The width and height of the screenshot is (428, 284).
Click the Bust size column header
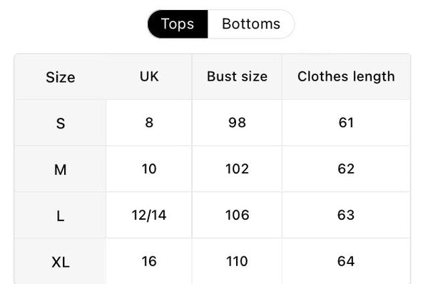coord(237,76)
